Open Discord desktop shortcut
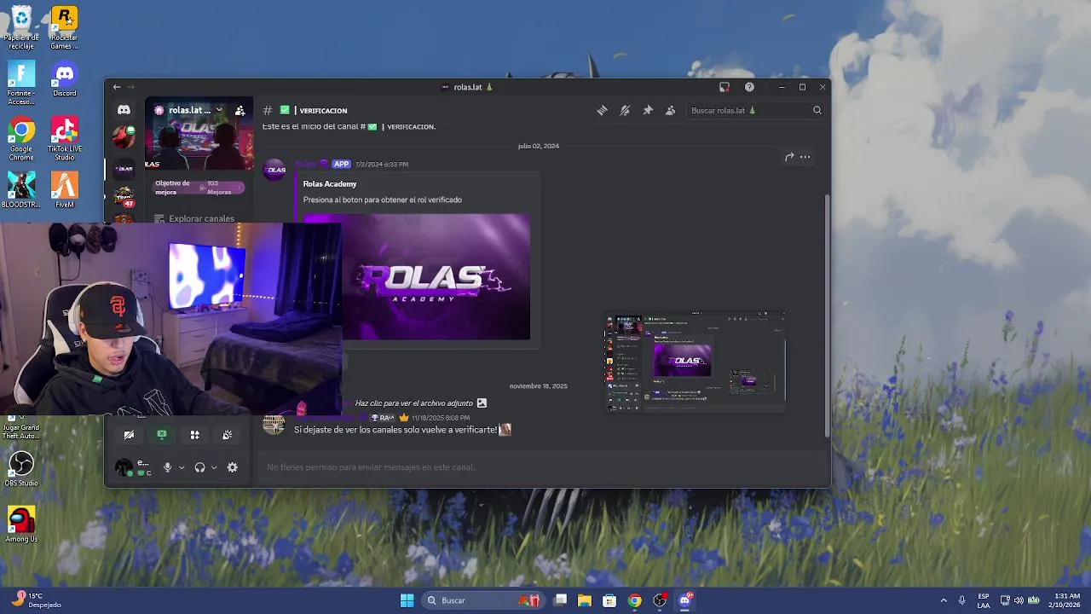 point(64,78)
